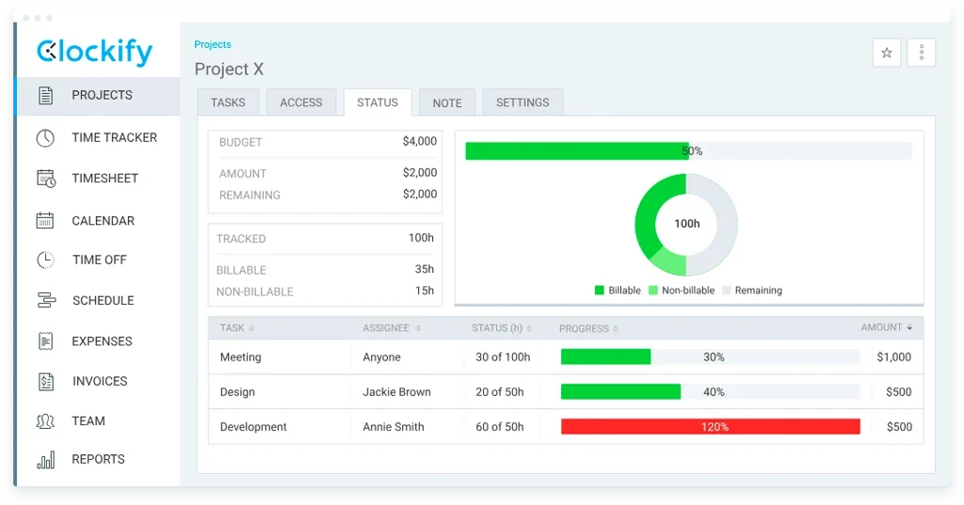Select the Meeting task name
This screenshot has height=505, width=964.
click(x=240, y=357)
